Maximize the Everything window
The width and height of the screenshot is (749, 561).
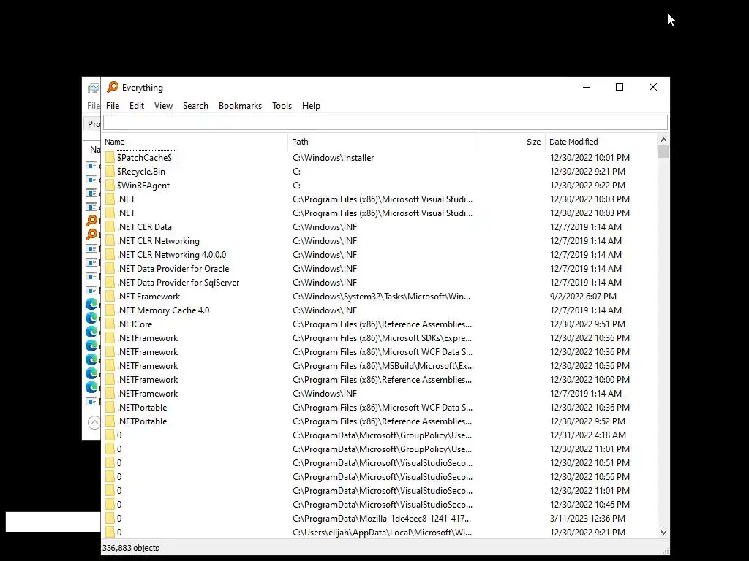pyautogui.click(x=620, y=87)
